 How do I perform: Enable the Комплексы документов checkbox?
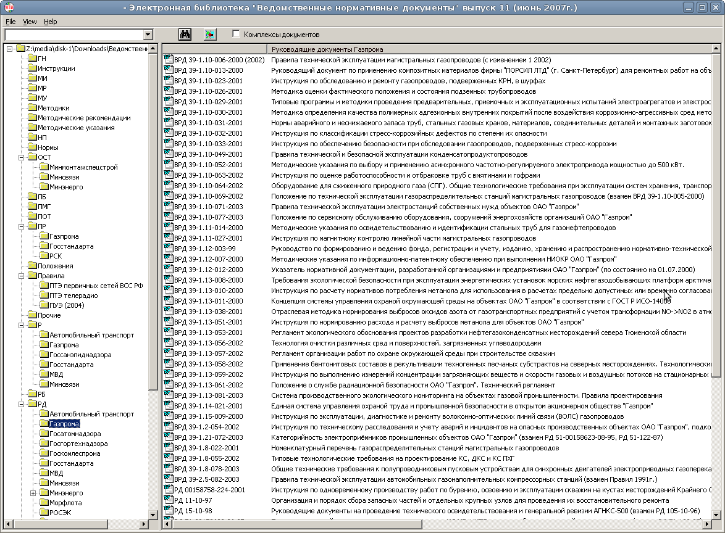coord(237,34)
